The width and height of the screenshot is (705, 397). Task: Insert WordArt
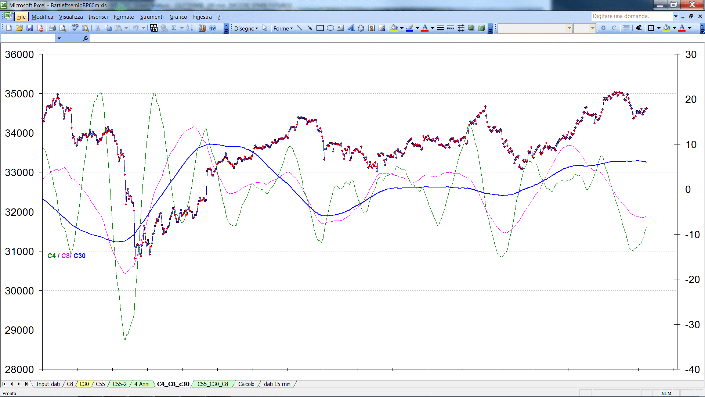click(x=351, y=28)
